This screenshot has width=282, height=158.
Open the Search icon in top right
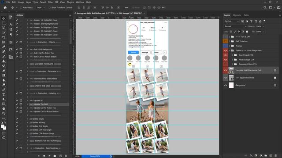pyautogui.click(x=265, y=7)
